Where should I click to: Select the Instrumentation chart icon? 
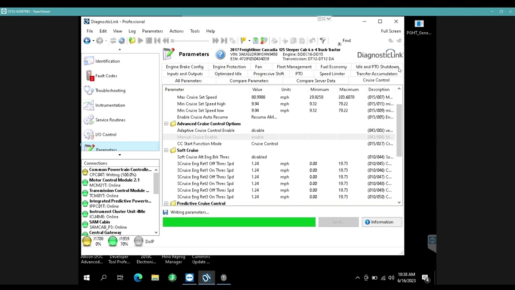click(x=89, y=105)
